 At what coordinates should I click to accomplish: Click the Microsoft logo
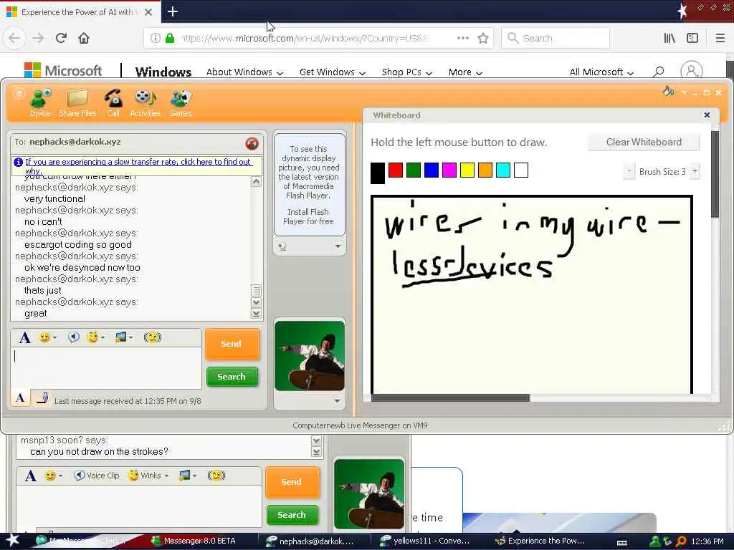tap(63, 71)
